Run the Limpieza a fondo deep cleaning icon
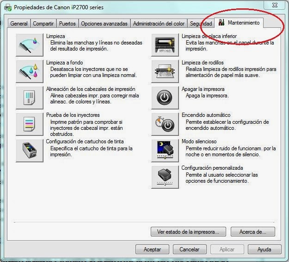The image size is (289, 262). pyautogui.click(x=30, y=71)
